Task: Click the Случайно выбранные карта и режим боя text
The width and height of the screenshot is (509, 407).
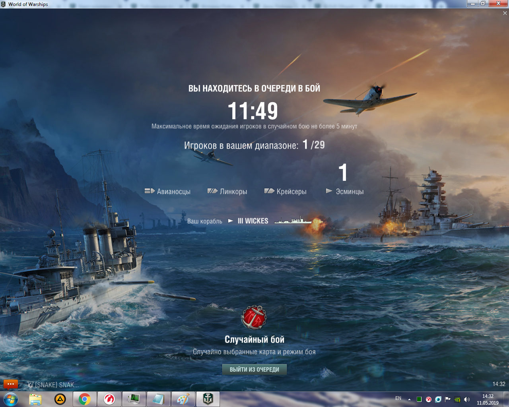Action: coord(254,352)
